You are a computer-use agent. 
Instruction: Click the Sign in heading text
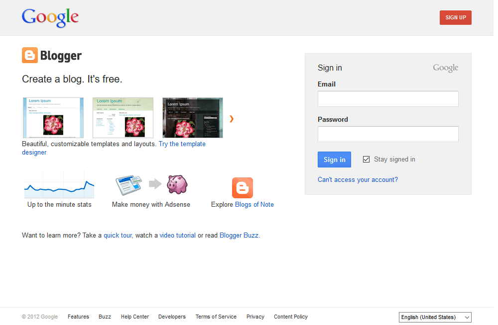[330, 68]
